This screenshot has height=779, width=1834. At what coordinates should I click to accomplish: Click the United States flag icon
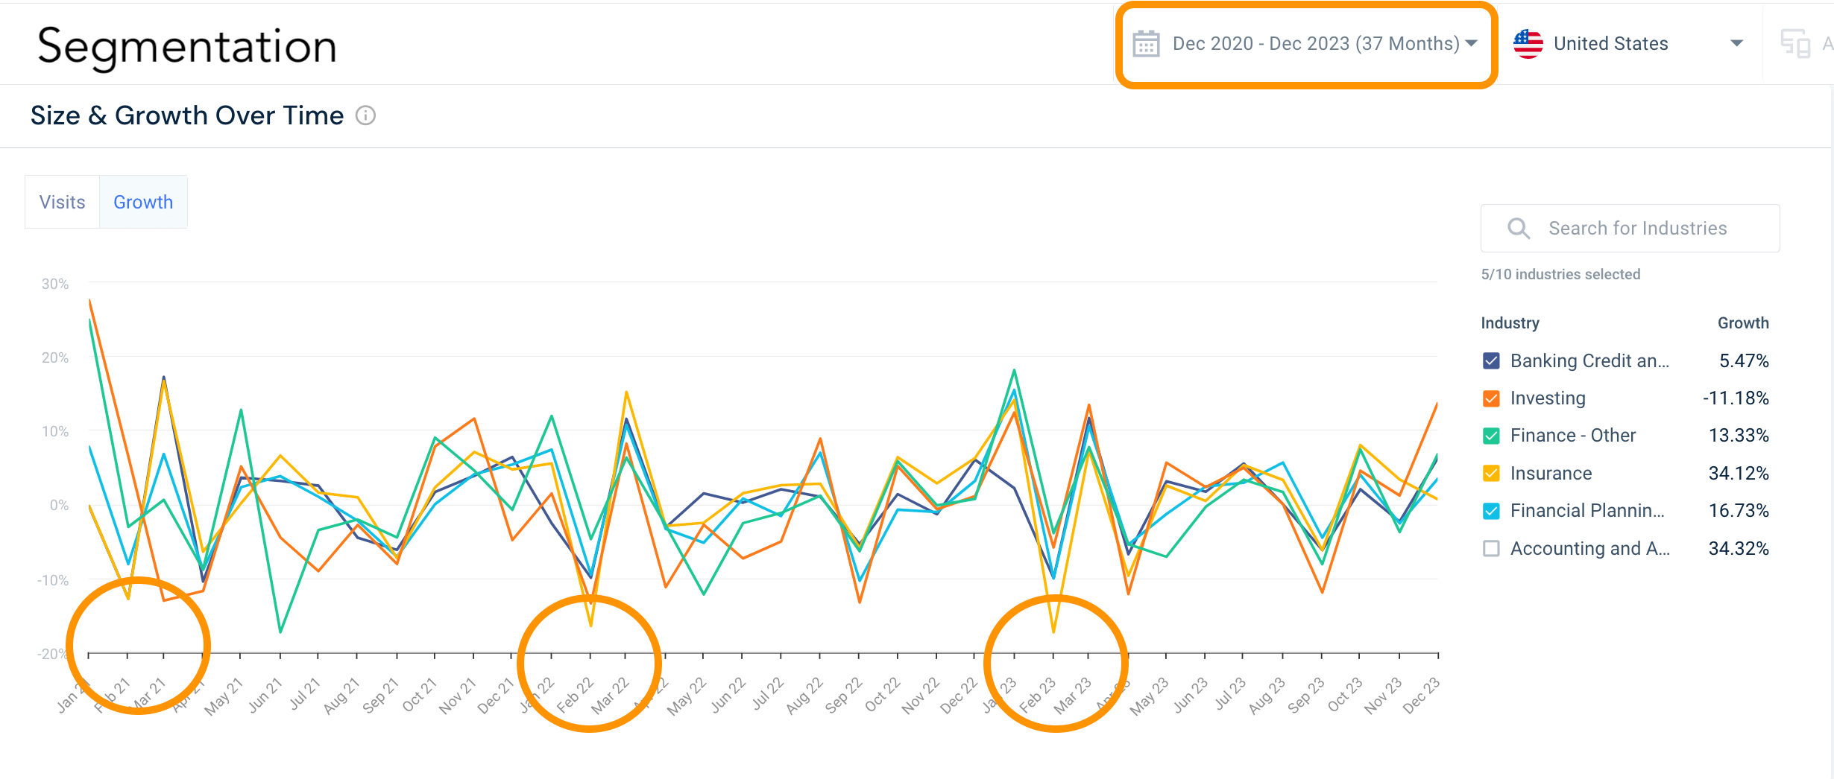coord(1528,43)
